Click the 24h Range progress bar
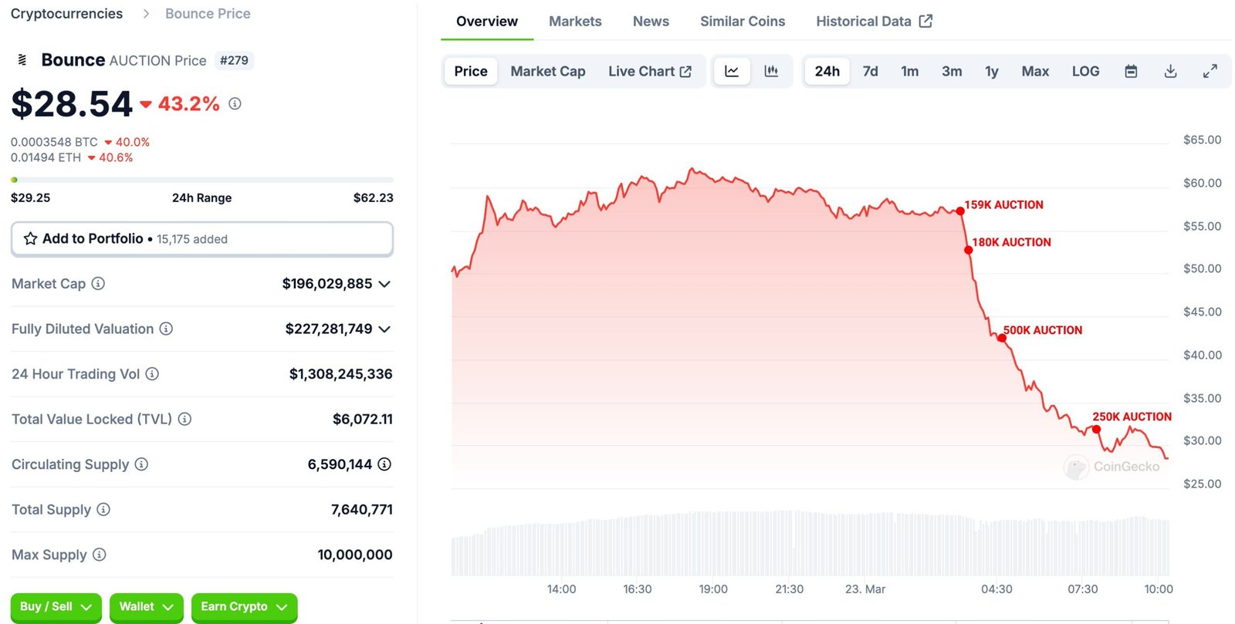This screenshot has height=624, width=1235. click(x=201, y=180)
